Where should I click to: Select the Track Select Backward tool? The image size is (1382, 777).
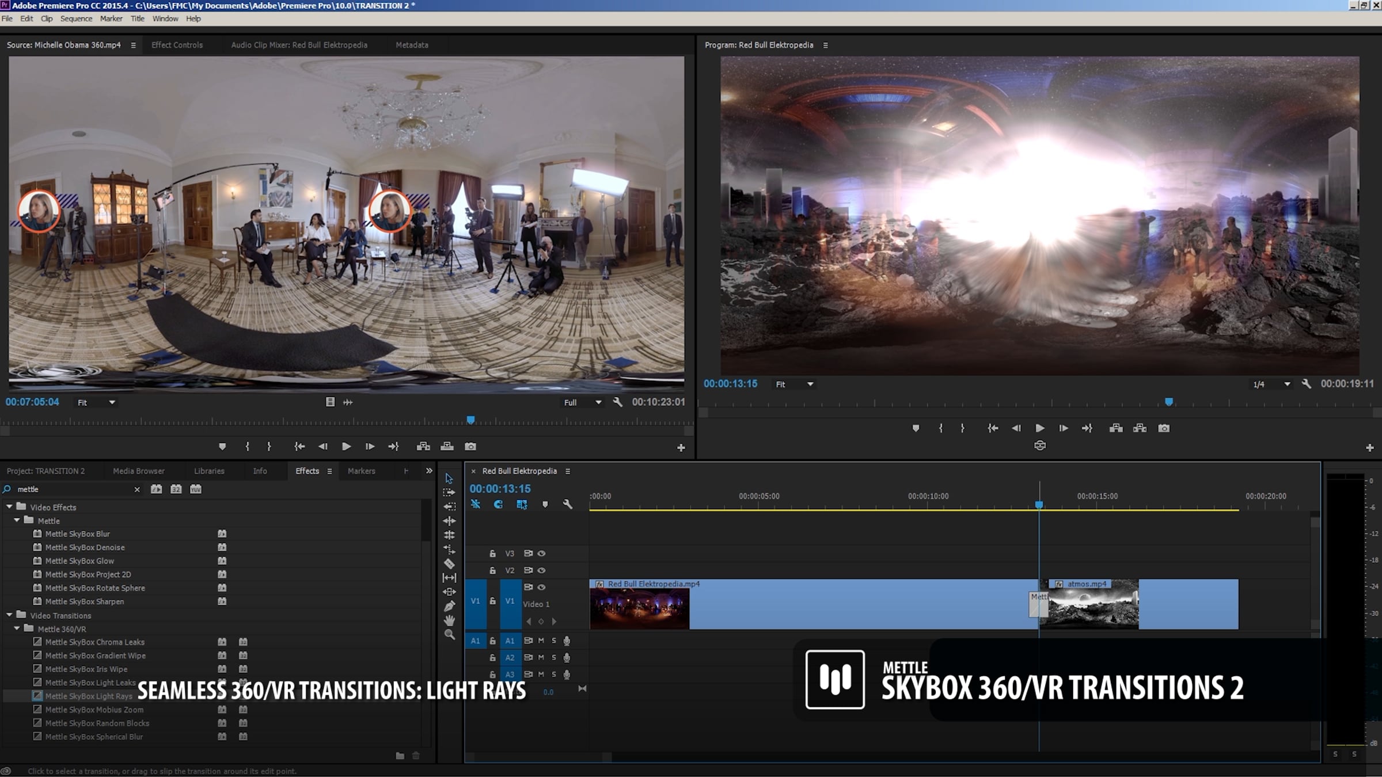pyautogui.click(x=449, y=506)
